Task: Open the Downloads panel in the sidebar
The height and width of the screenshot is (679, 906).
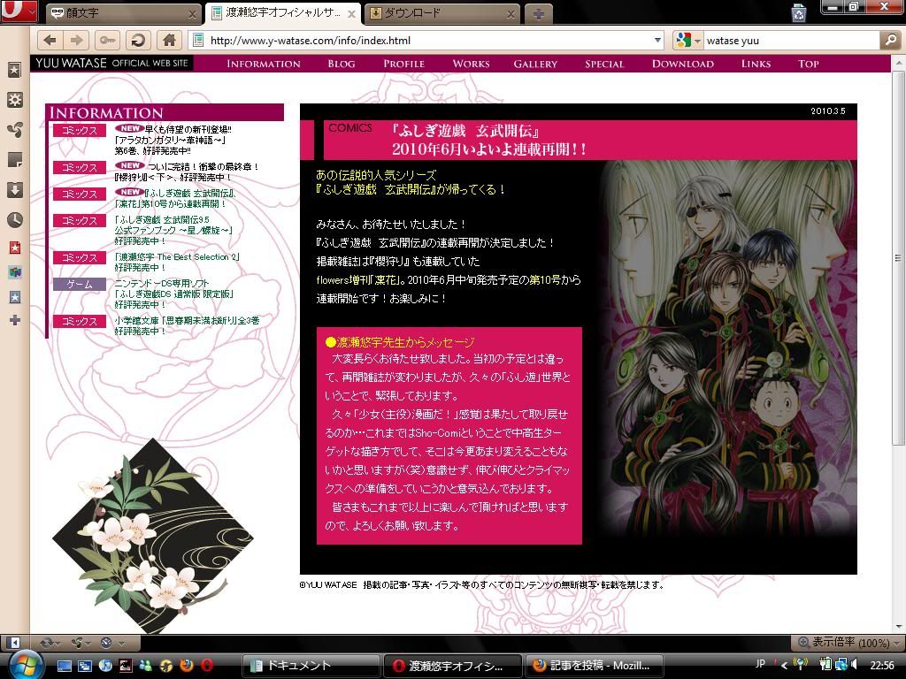Action: (14, 189)
